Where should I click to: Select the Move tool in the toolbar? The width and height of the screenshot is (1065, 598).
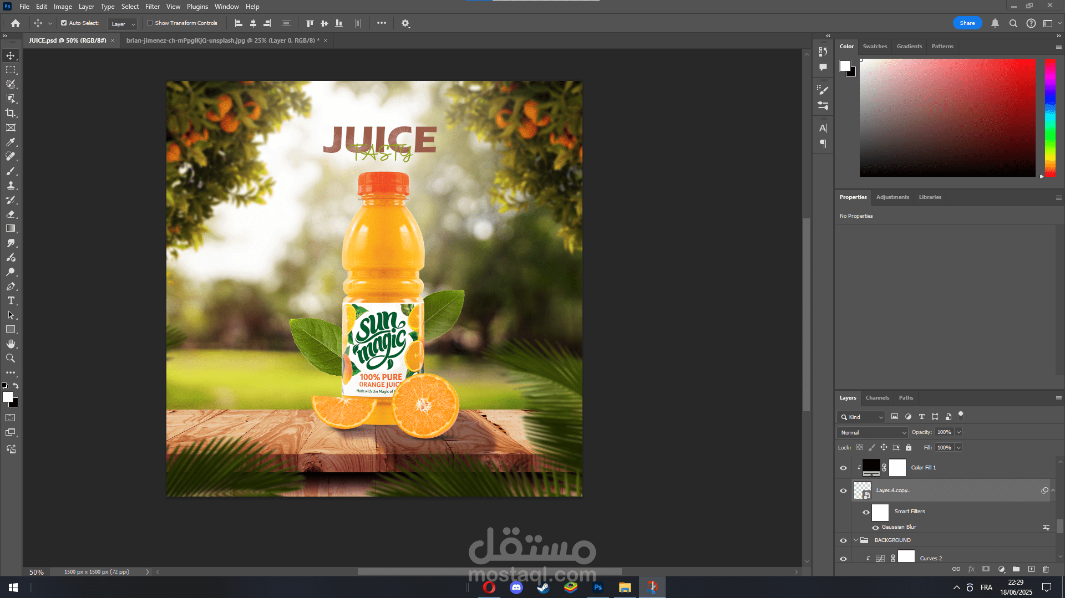(x=11, y=55)
